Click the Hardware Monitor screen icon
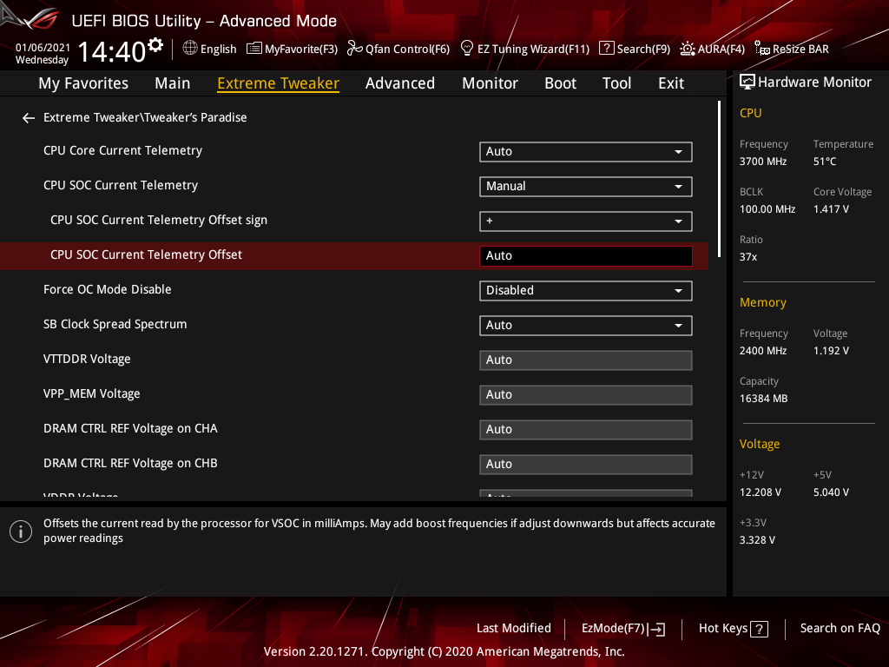Image resolution: width=889 pixels, height=667 pixels. [747, 83]
